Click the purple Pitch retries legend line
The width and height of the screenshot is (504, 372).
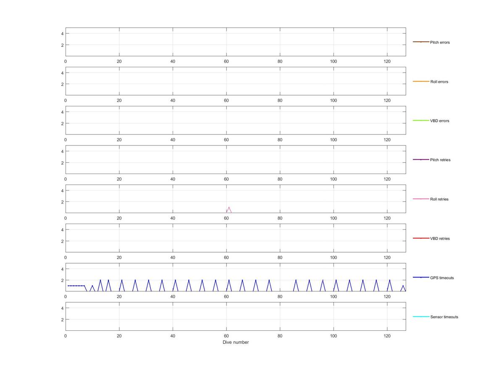[x=421, y=160]
